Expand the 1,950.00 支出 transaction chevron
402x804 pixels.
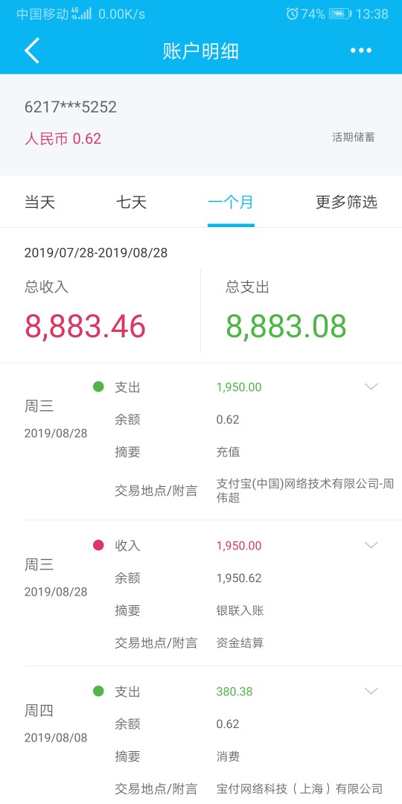coord(371,386)
